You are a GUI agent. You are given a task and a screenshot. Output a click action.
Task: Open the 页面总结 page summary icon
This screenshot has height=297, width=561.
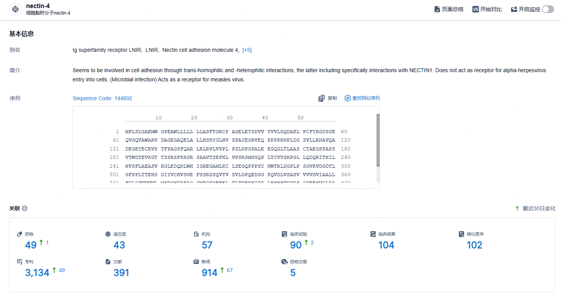437,9
